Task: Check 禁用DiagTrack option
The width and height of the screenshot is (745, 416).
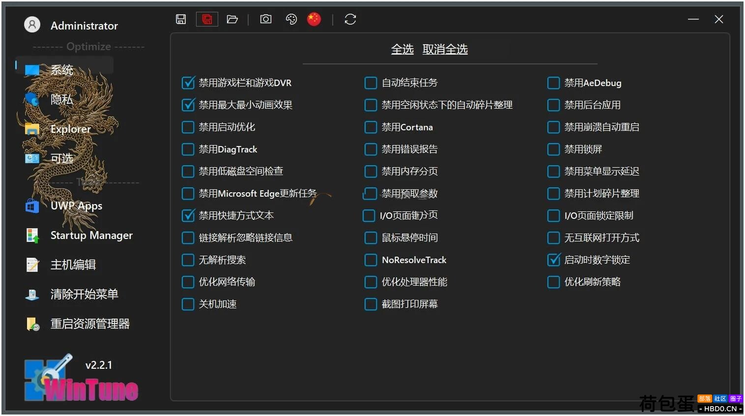Action: click(x=188, y=149)
